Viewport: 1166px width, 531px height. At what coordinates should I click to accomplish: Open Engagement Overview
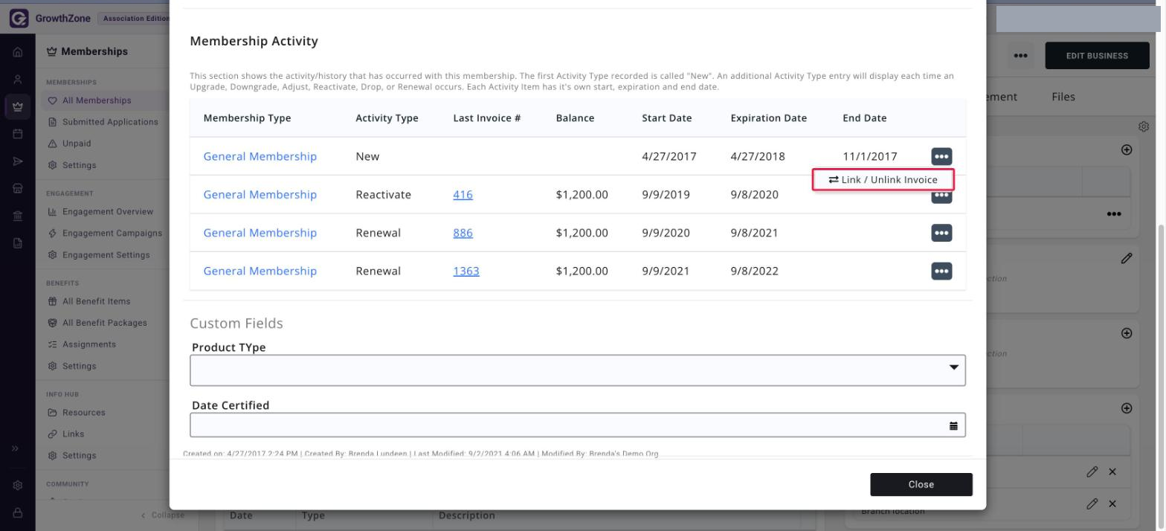click(x=108, y=212)
